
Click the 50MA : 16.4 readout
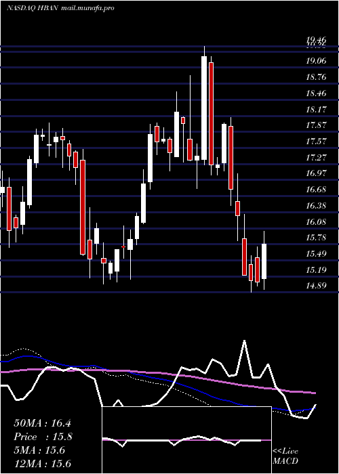[x=42, y=423]
